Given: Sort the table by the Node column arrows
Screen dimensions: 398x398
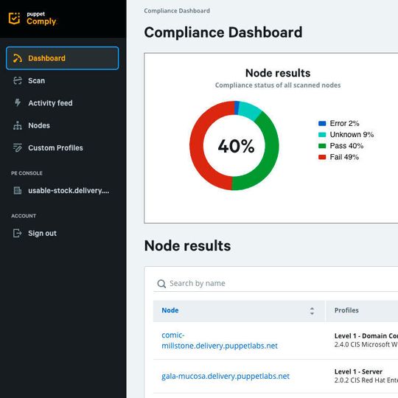Looking at the screenshot, I should pyautogui.click(x=312, y=311).
